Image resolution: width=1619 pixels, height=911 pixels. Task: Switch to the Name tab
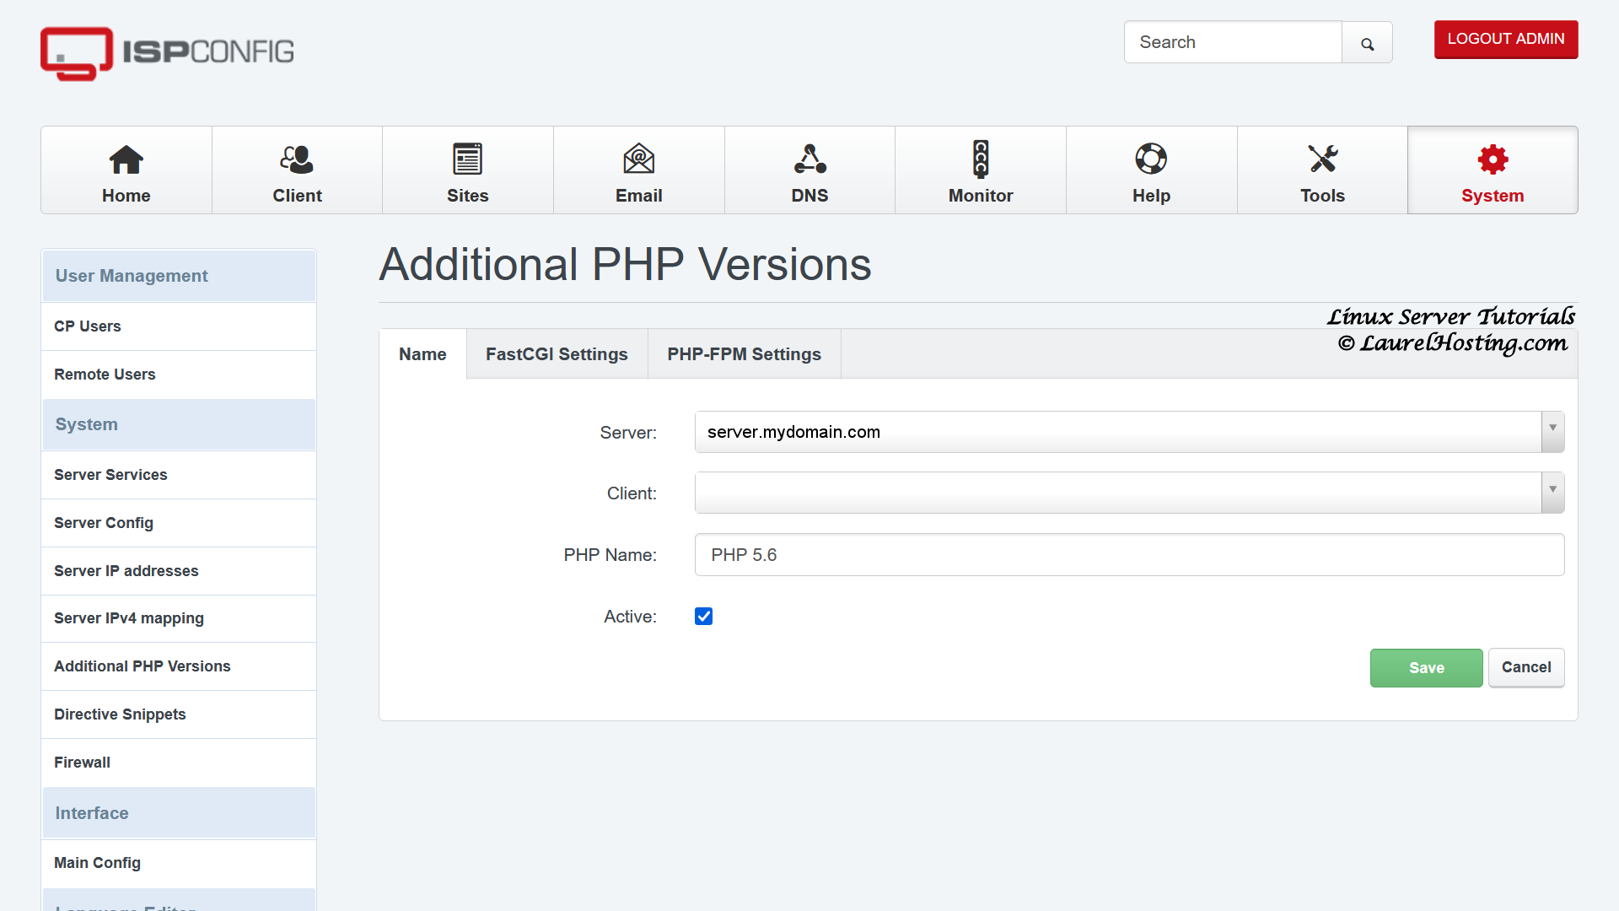[422, 354]
